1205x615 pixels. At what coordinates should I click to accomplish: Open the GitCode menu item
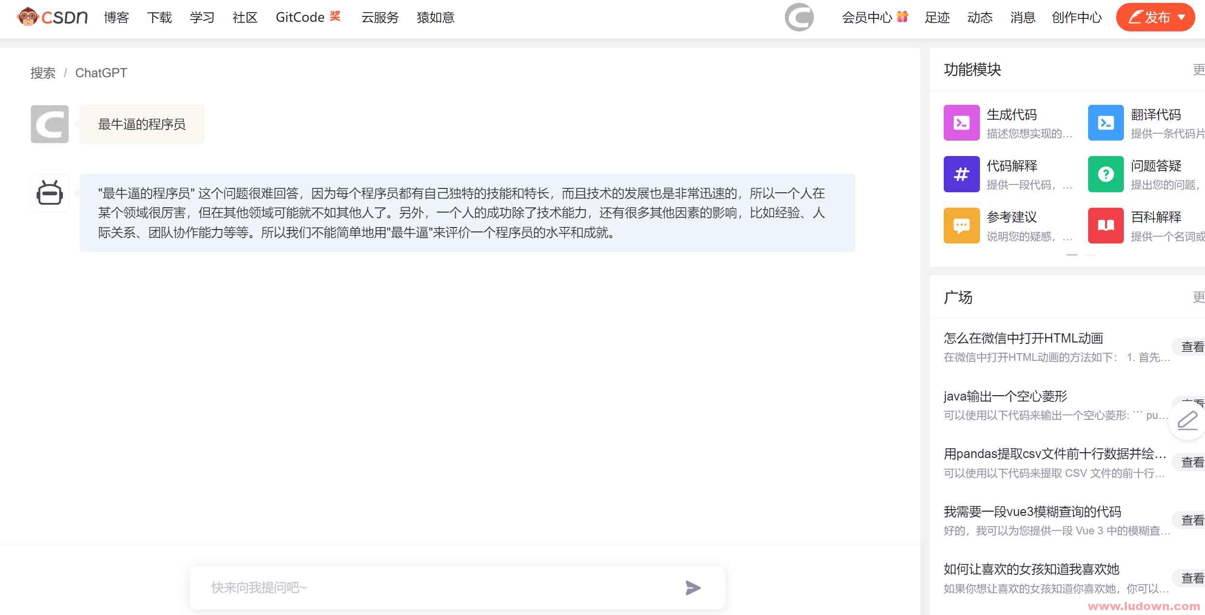click(300, 17)
